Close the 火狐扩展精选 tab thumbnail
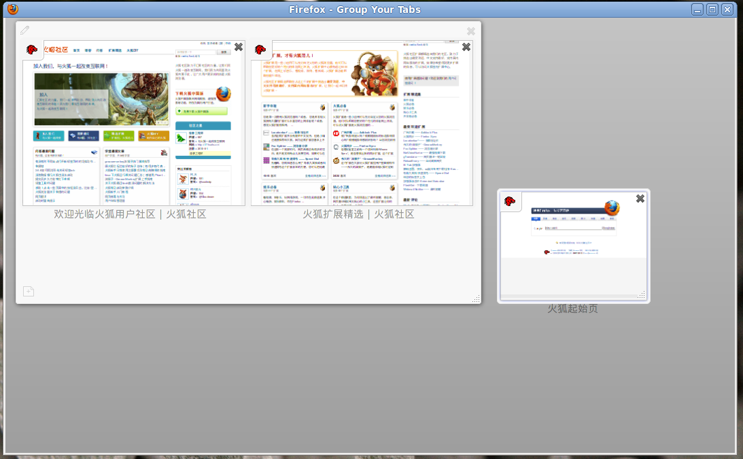 (x=466, y=47)
